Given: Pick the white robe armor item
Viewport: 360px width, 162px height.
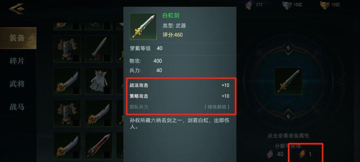Looking at the screenshot, I should click(x=99, y=81).
